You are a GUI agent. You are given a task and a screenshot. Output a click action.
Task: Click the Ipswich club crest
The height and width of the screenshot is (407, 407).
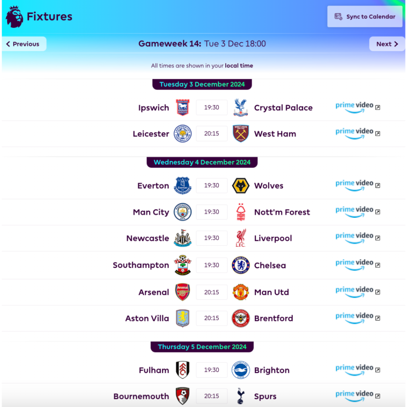click(x=183, y=108)
